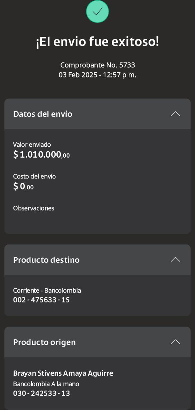Click the Observaciones field label
Viewport: 195px width, 410px height.
coord(34,208)
